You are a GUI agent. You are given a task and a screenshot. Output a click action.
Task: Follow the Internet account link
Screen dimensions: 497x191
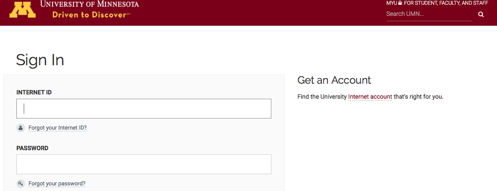[x=370, y=97]
